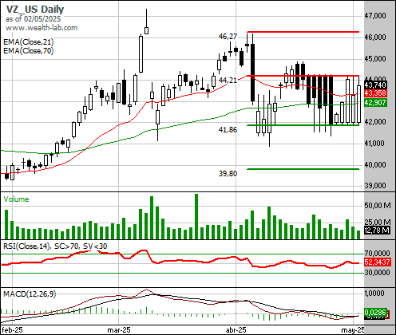The height and width of the screenshot is (335, 396).
Task: Click the 39,80 support level label
Action: point(228,174)
